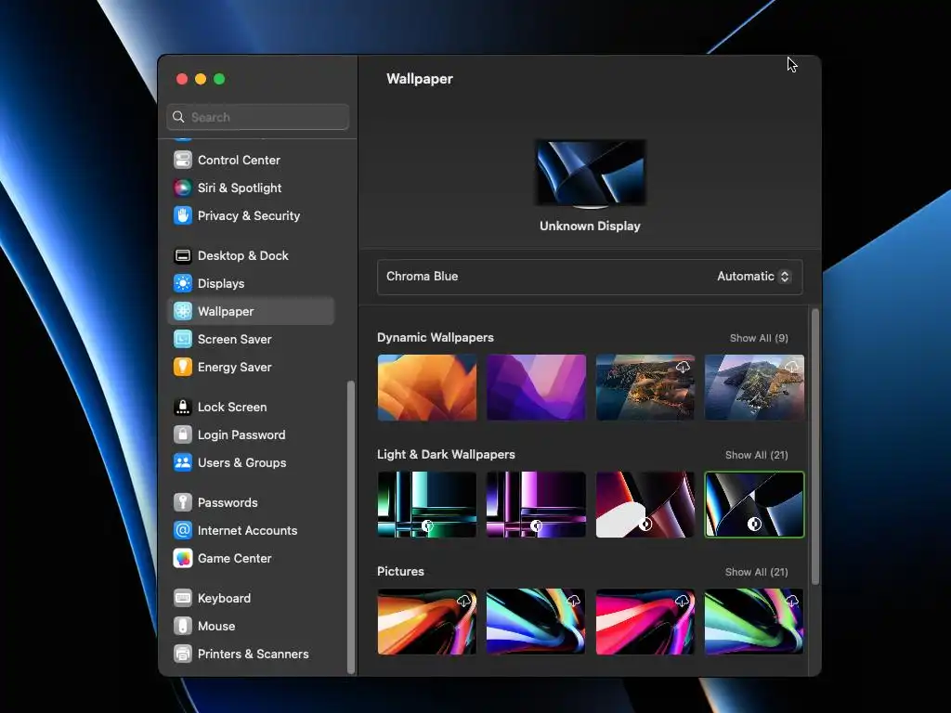Click the Passwords label

pos(228,502)
